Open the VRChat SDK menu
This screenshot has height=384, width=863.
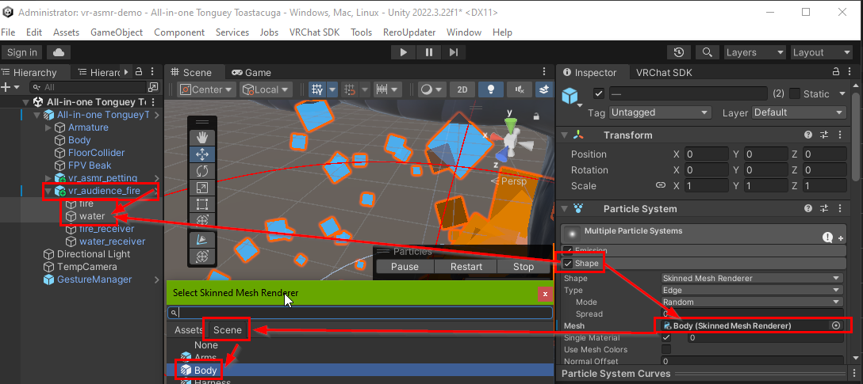pyautogui.click(x=314, y=32)
